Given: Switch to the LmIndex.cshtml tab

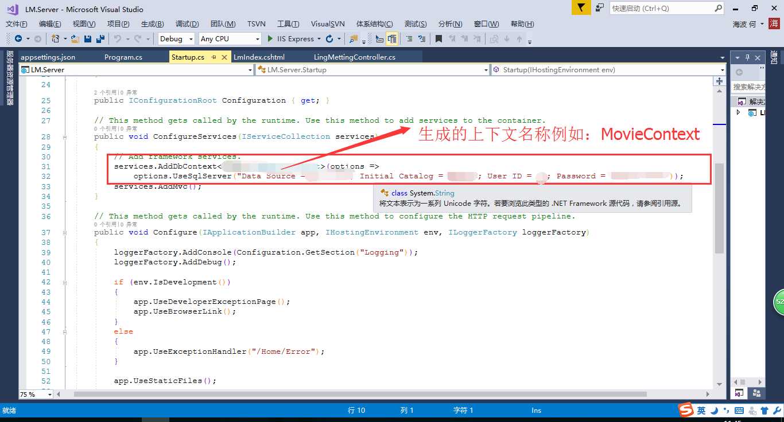Looking at the screenshot, I should [x=259, y=57].
